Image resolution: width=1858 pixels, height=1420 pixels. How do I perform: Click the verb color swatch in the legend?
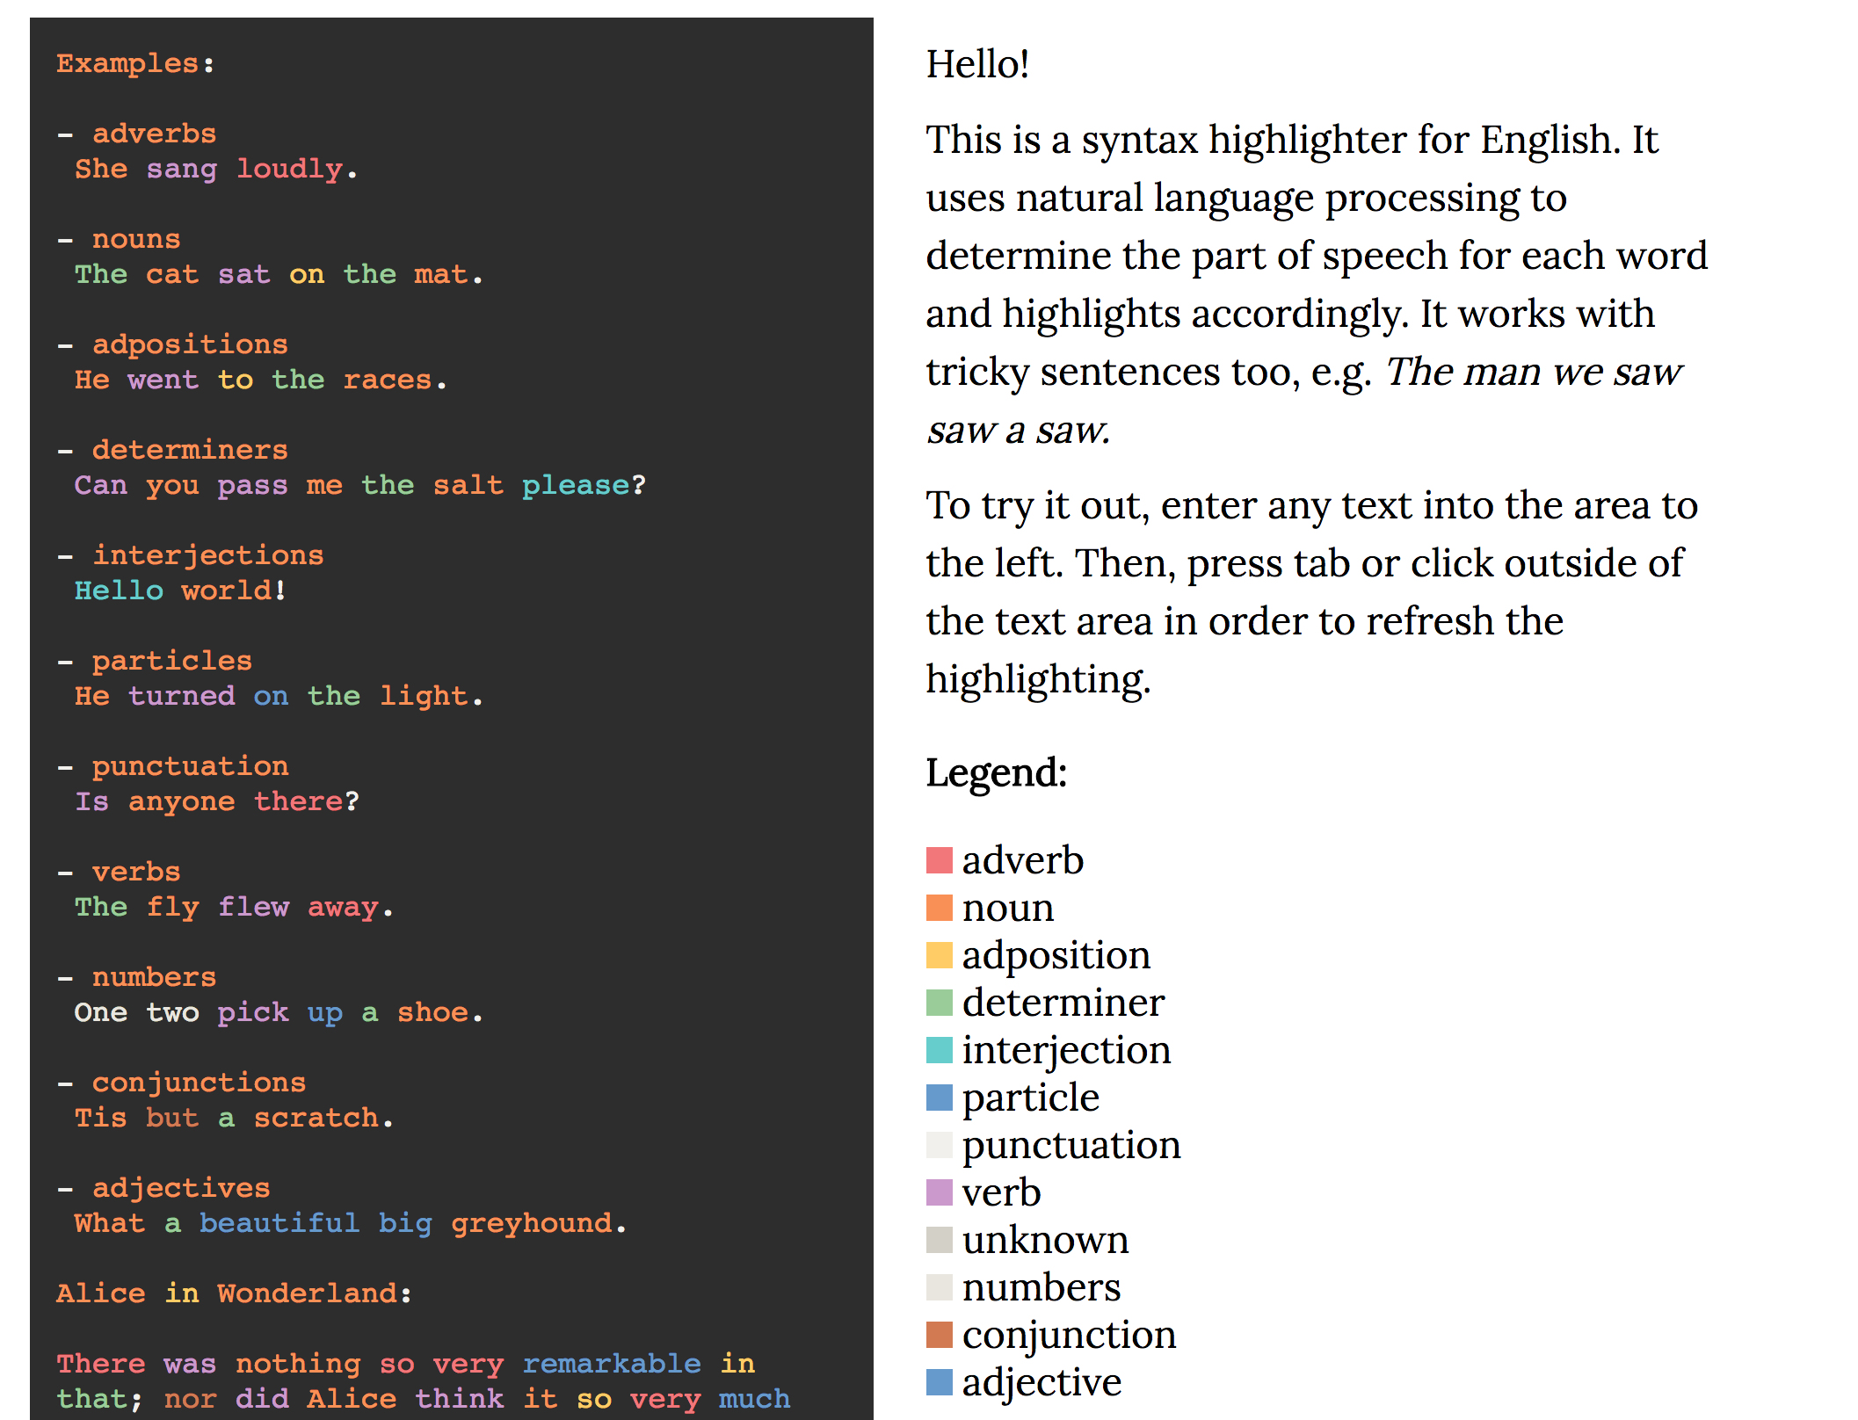(x=938, y=1192)
